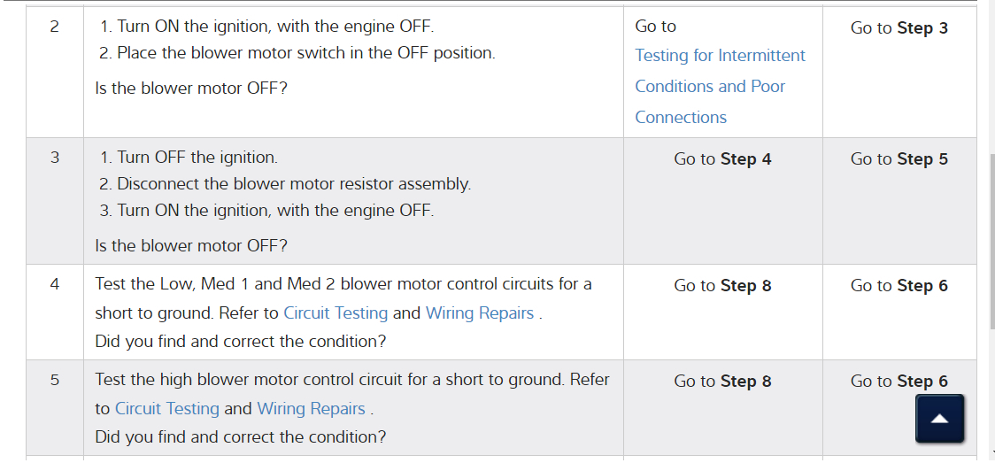Click 'Go to Step 3' in row 2
Image resolution: width=995 pixels, height=463 pixels.
point(899,28)
